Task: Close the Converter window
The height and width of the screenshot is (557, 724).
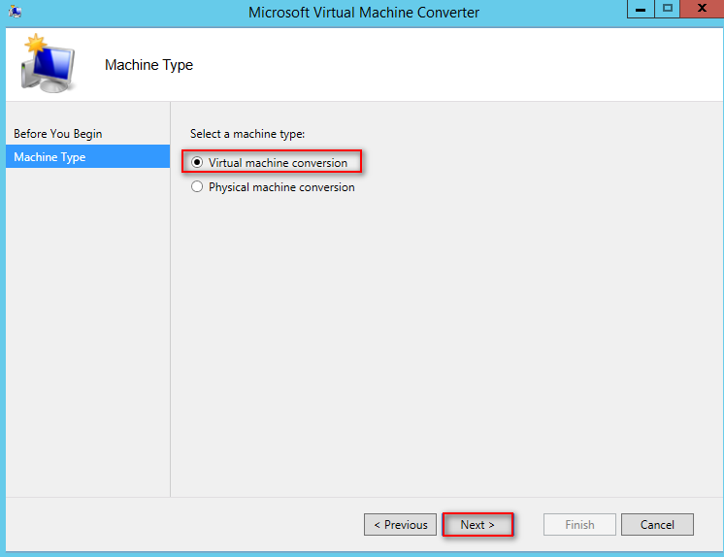Action: (x=702, y=9)
